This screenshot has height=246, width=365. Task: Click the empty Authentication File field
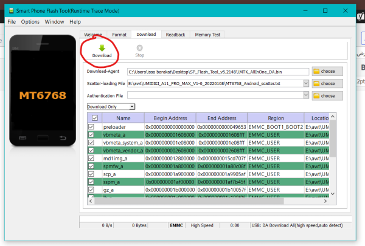click(215, 95)
